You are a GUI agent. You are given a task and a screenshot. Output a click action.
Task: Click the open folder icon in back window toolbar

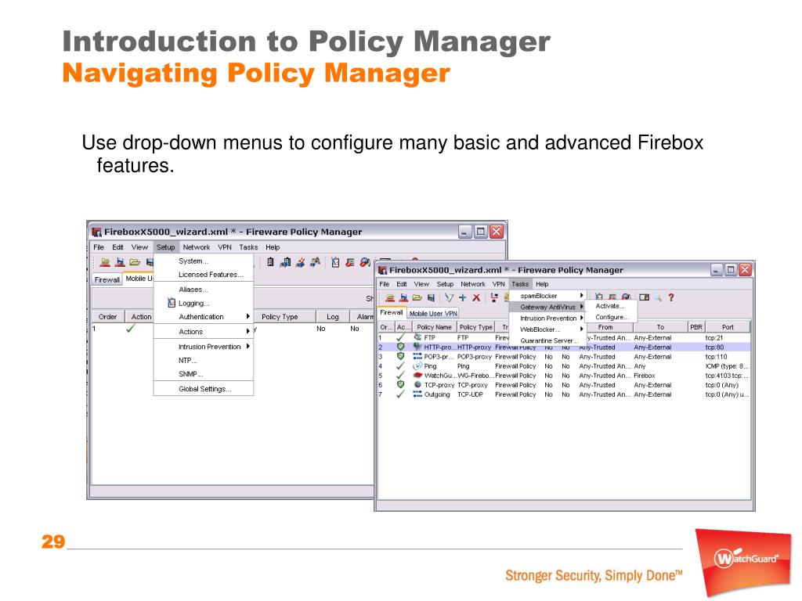pos(135,262)
